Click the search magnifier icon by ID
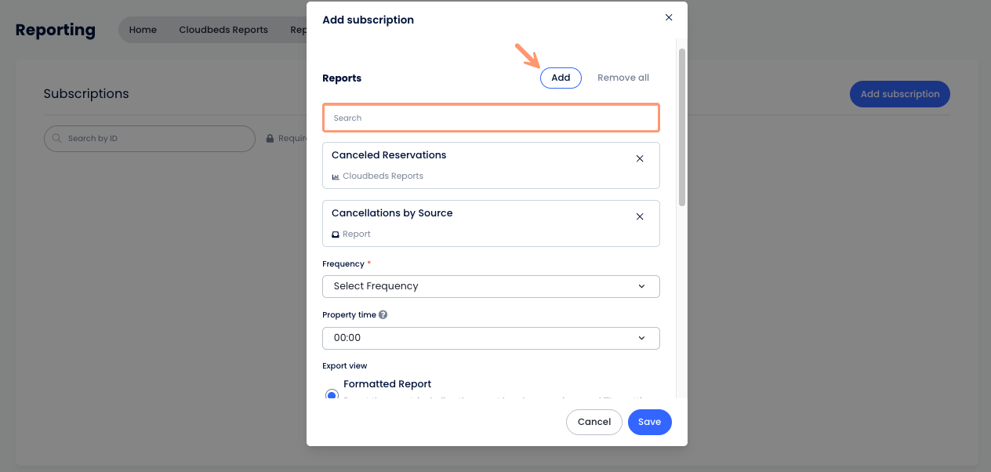The width and height of the screenshot is (991, 472). pos(57,139)
